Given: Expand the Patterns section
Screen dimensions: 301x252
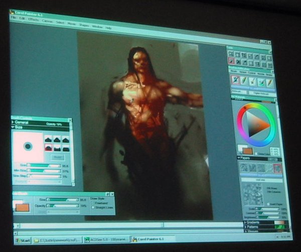Looking at the screenshot, I should click(x=245, y=227).
